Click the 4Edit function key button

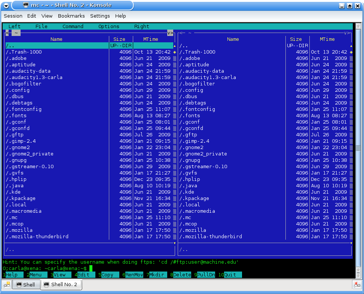(x=85, y=275)
